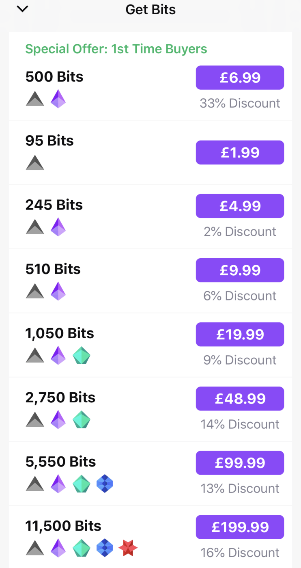Viewport: 301px width, 568px height.
Task: Tap the purple gem icon under 500 Bits
Action: point(58,99)
